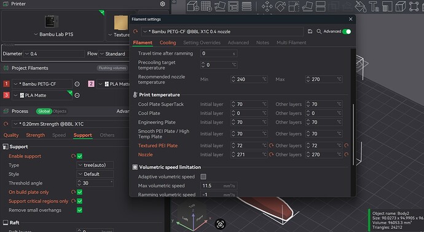
Task: Click the Flushing volumes button
Action: pyautogui.click(x=112, y=68)
